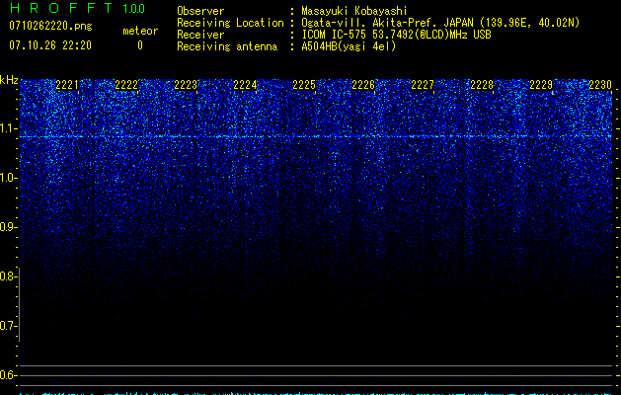Click the Receiving antenna label
Viewport: 621px width, 395px height.
(227, 46)
